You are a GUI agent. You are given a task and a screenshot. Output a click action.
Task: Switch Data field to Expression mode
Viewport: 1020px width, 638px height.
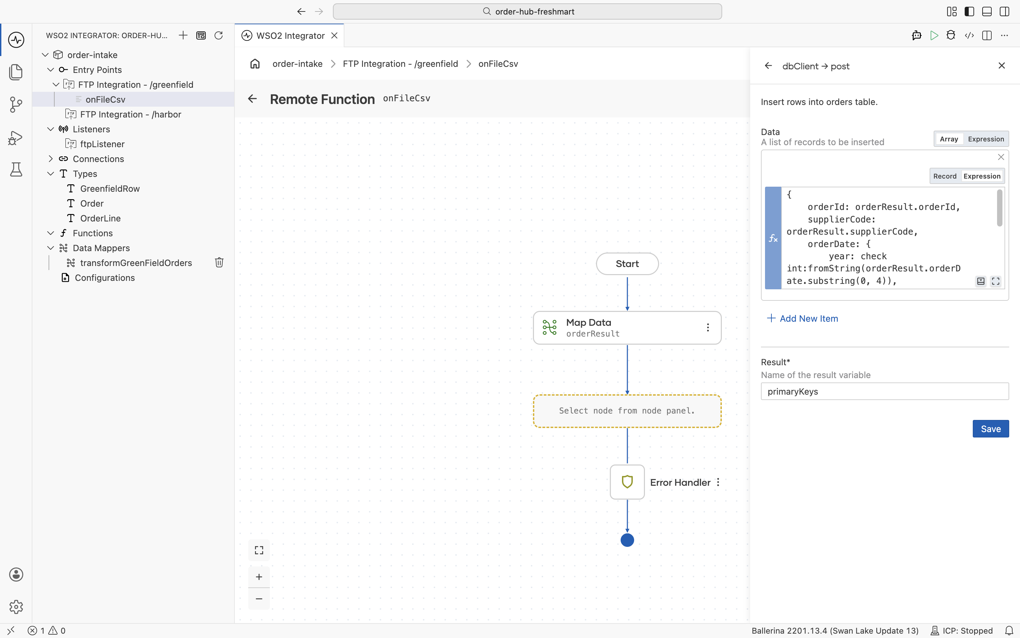point(986,139)
